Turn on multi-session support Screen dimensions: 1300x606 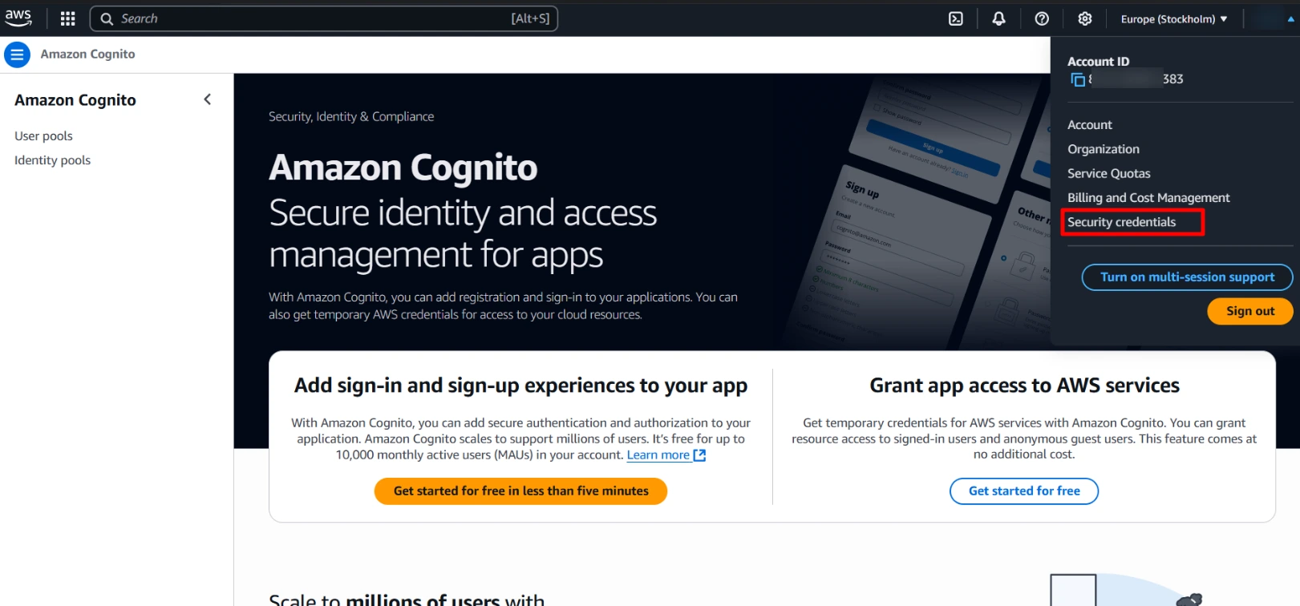coord(1187,277)
